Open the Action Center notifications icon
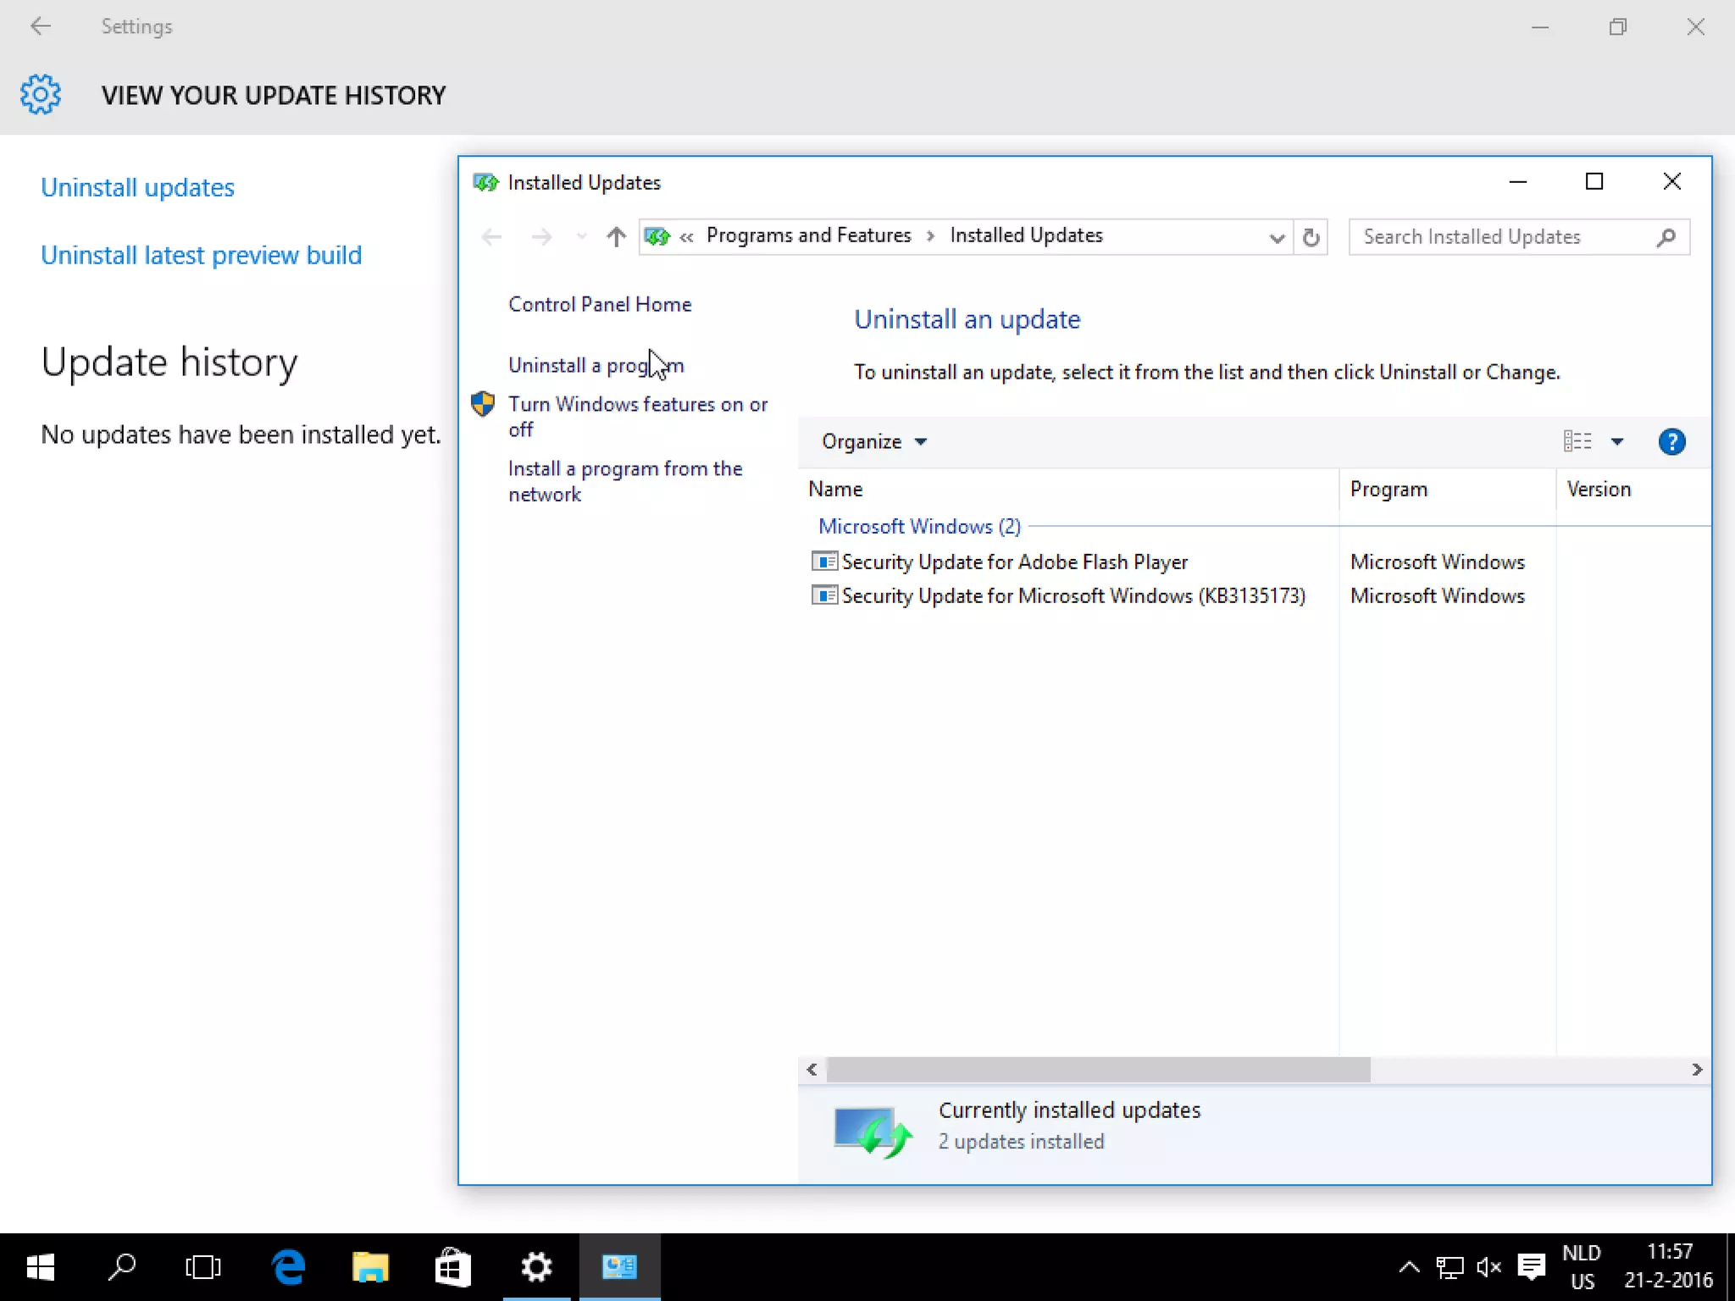Screen dimensions: 1735x1301 coord(1531,1268)
